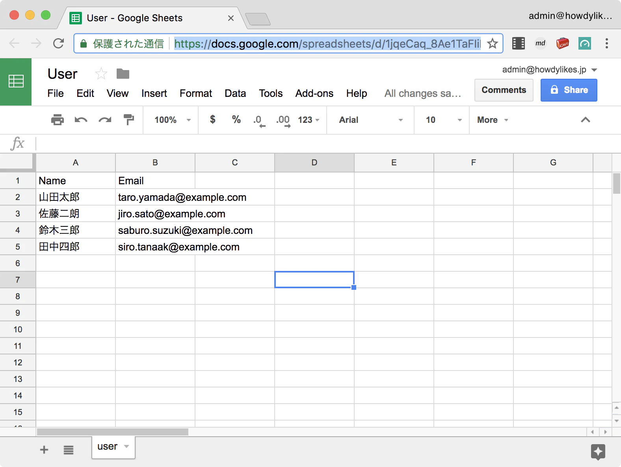621x467 pixels.
Task: Open account dropdown admin@howdylikes.jp
Action: [550, 70]
